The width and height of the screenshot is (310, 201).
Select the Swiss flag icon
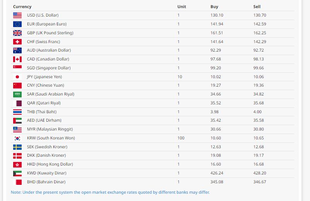[17, 42]
